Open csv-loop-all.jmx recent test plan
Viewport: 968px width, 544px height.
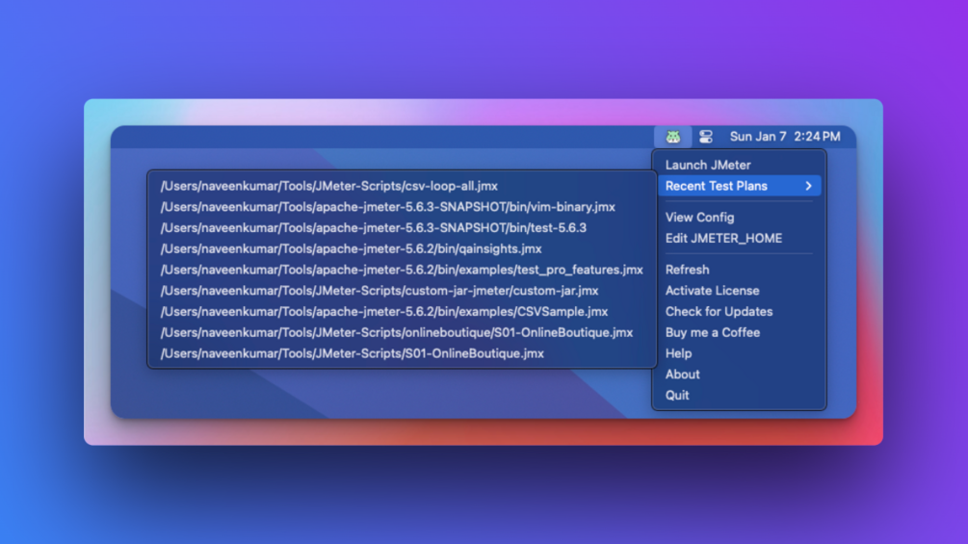click(x=402, y=186)
